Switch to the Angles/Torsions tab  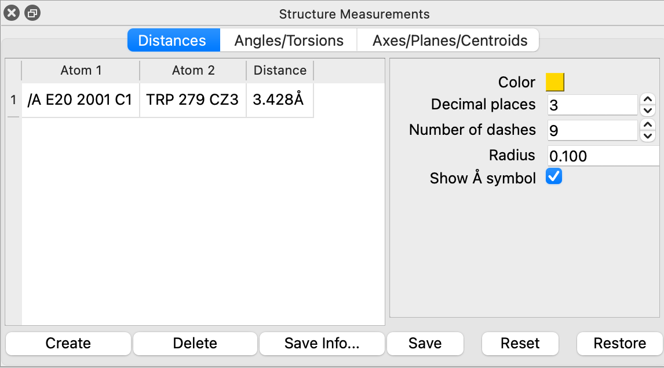click(x=289, y=41)
